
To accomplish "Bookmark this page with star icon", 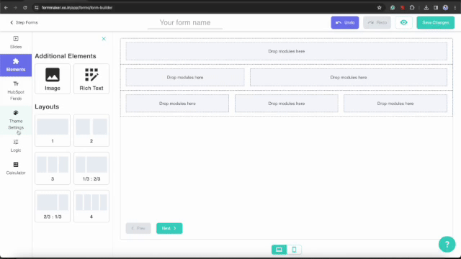I will coord(380,8).
